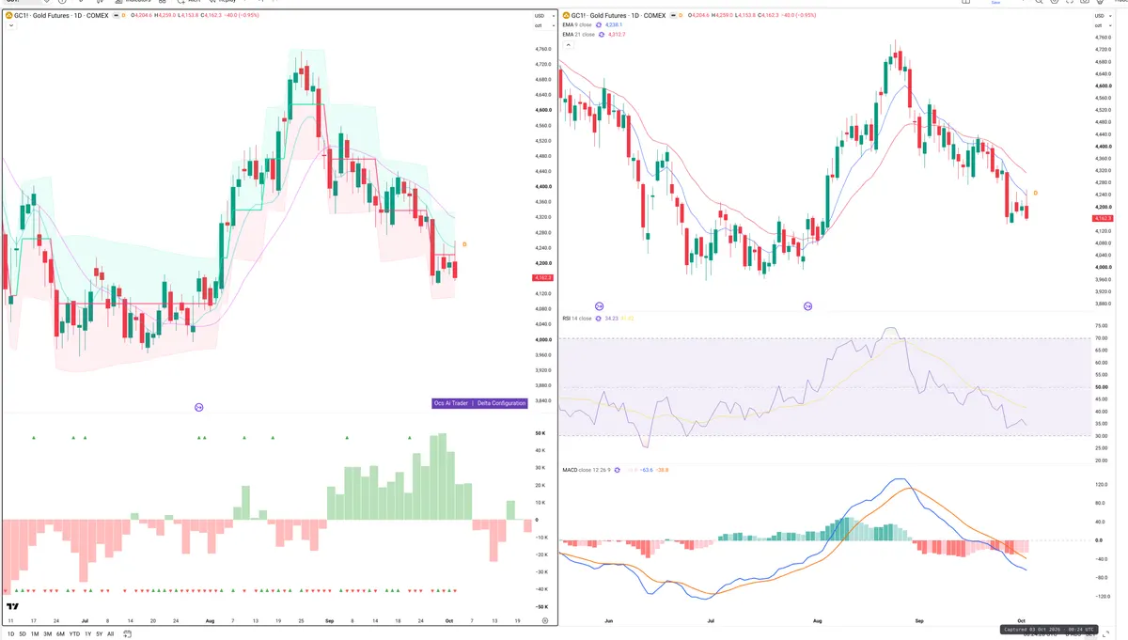
Task: Click the circular icon next to MACD label
Action: [617, 469]
